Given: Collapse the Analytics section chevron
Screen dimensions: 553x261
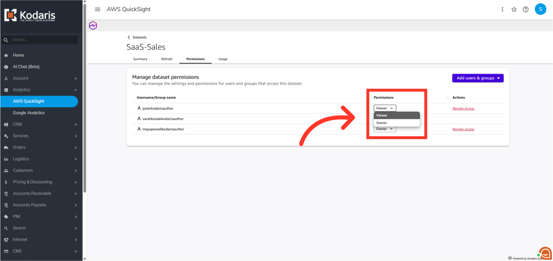Looking at the screenshot, I should pyautogui.click(x=76, y=90).
